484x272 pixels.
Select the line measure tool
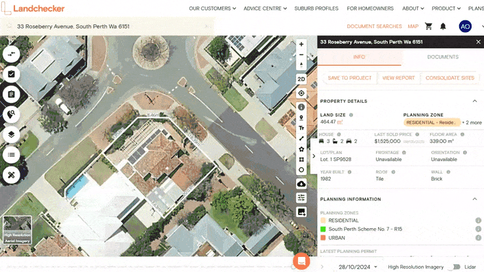coord(301,138)
